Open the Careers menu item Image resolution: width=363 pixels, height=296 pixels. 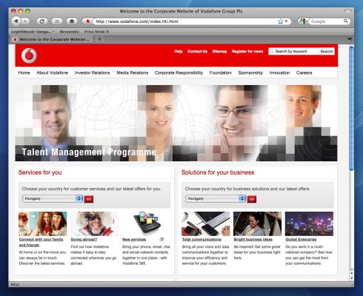point(304,73)
